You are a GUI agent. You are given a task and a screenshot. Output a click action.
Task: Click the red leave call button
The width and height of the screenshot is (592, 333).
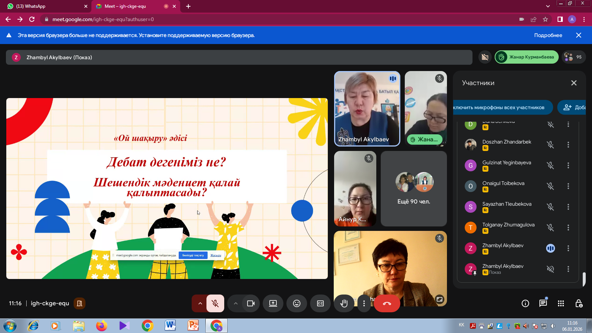click(x=387, y=303)
